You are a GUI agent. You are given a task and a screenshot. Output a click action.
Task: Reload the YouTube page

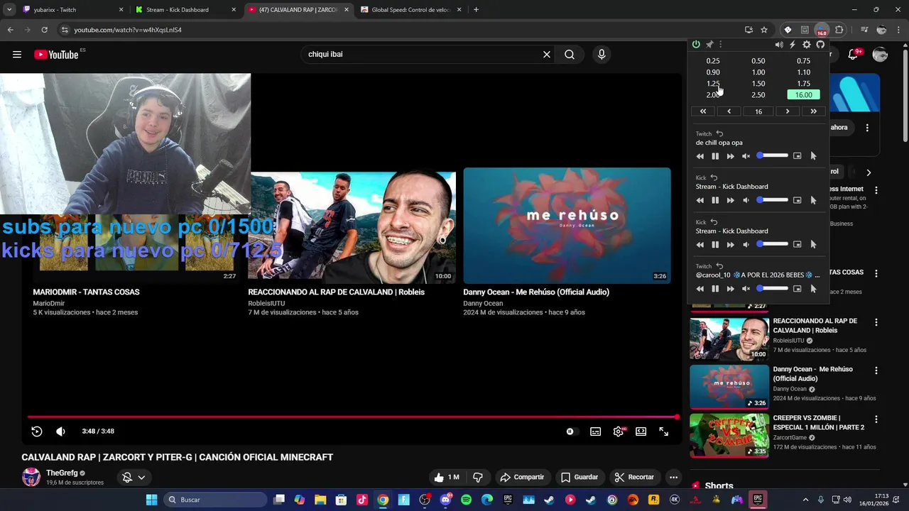(x=44, y=30)
